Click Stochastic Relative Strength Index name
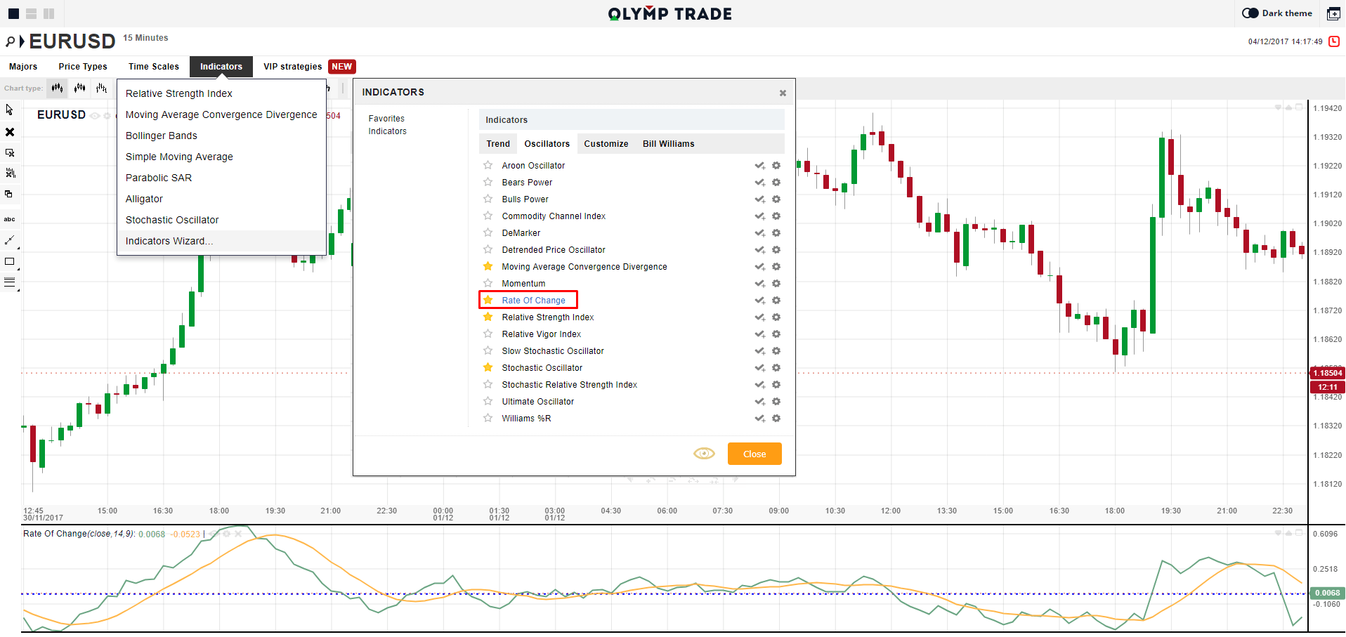The width and height of the screenshot is (1346, 637). point(570,385)
